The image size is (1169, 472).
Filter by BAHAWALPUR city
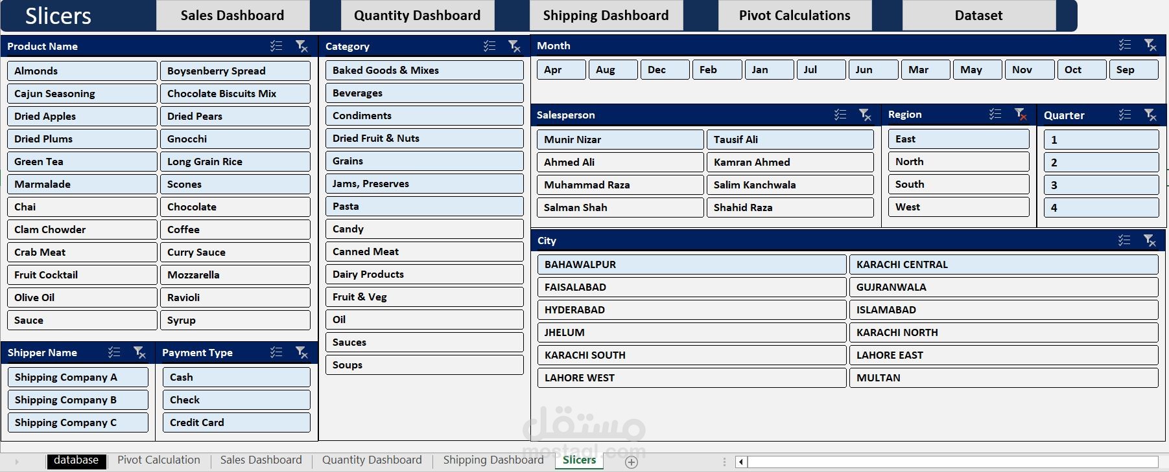(692, 264)
